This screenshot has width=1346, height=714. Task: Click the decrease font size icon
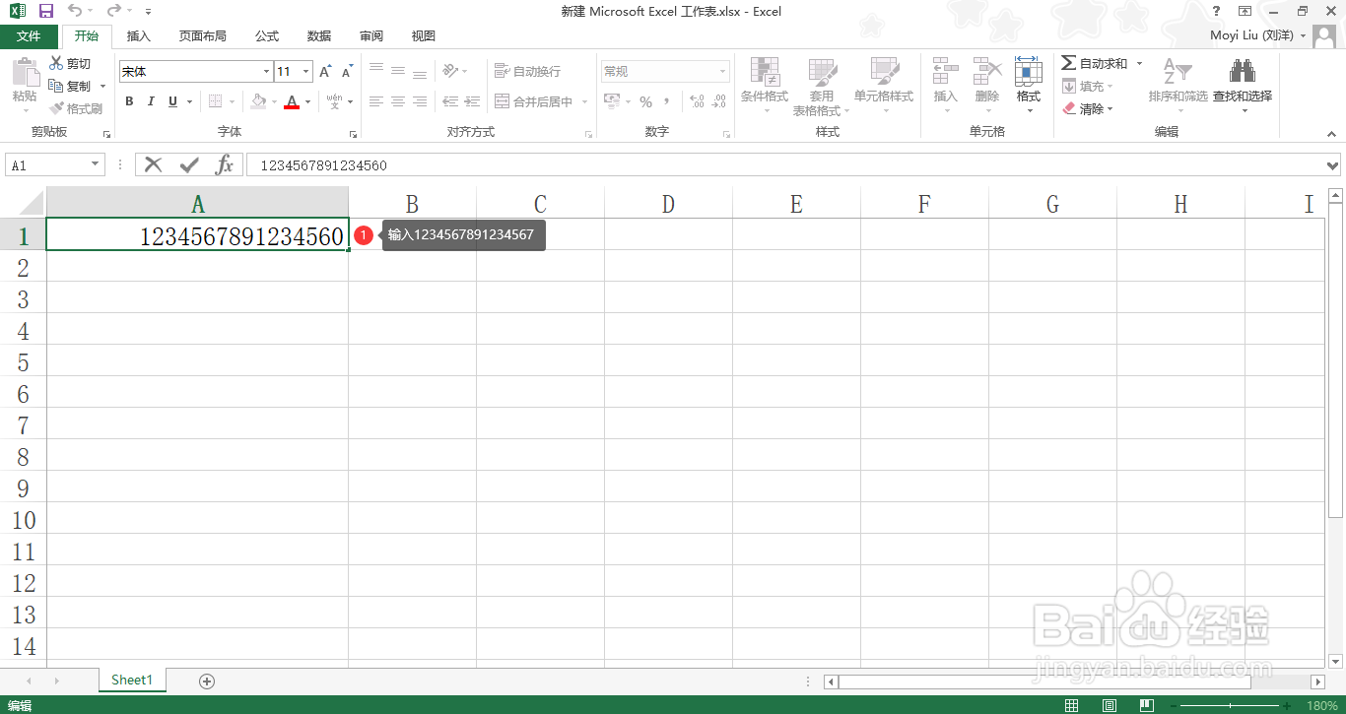[347, 72]
